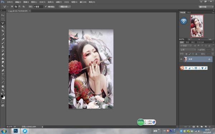Select the Eraser tool

(3, 55)
